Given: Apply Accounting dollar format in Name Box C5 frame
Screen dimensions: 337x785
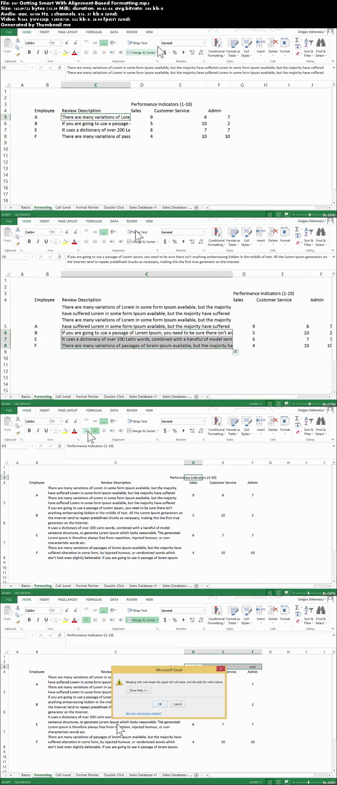Looking at the screenshot, I should 165,52.
